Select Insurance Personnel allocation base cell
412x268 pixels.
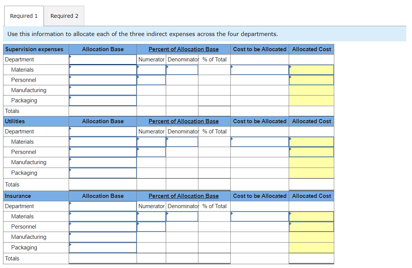103,227
